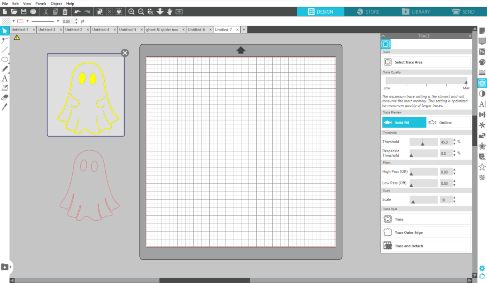Choose the Line drawing tool
Viewport: 487px width, 283px height.
(5, 50)
